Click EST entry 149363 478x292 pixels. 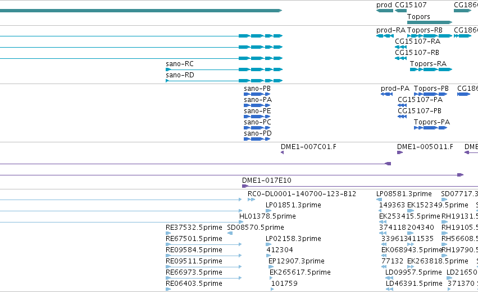[x=380, y=211]
